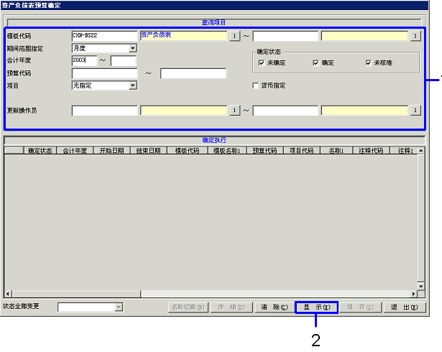Click the 确定状态 column header
Image resolution: width=442 pixels, height=352 pixels.
pos(40,151)
